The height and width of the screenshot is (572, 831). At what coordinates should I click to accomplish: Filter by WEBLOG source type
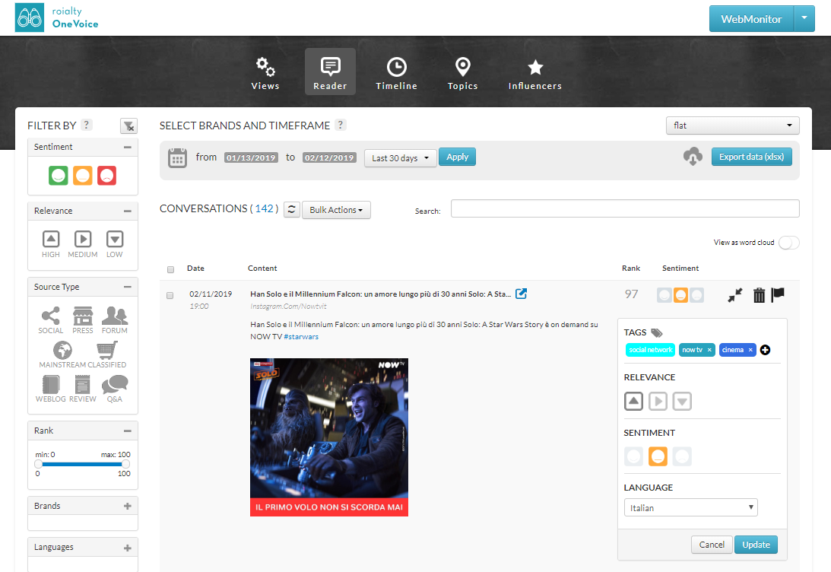click(51, 389)
